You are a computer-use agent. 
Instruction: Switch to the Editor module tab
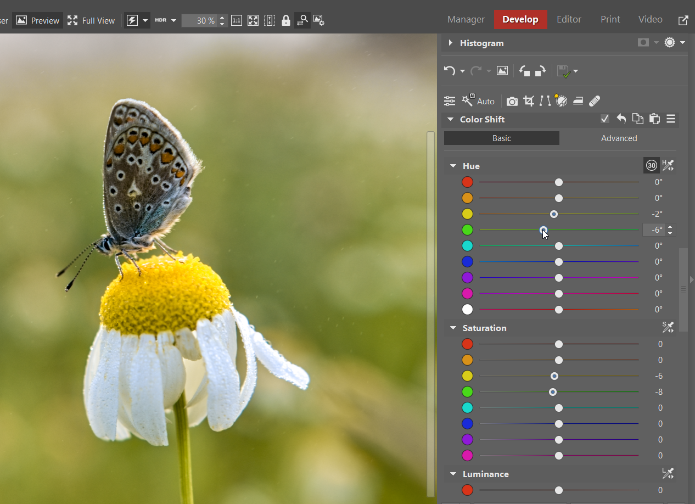click(569, 19)
